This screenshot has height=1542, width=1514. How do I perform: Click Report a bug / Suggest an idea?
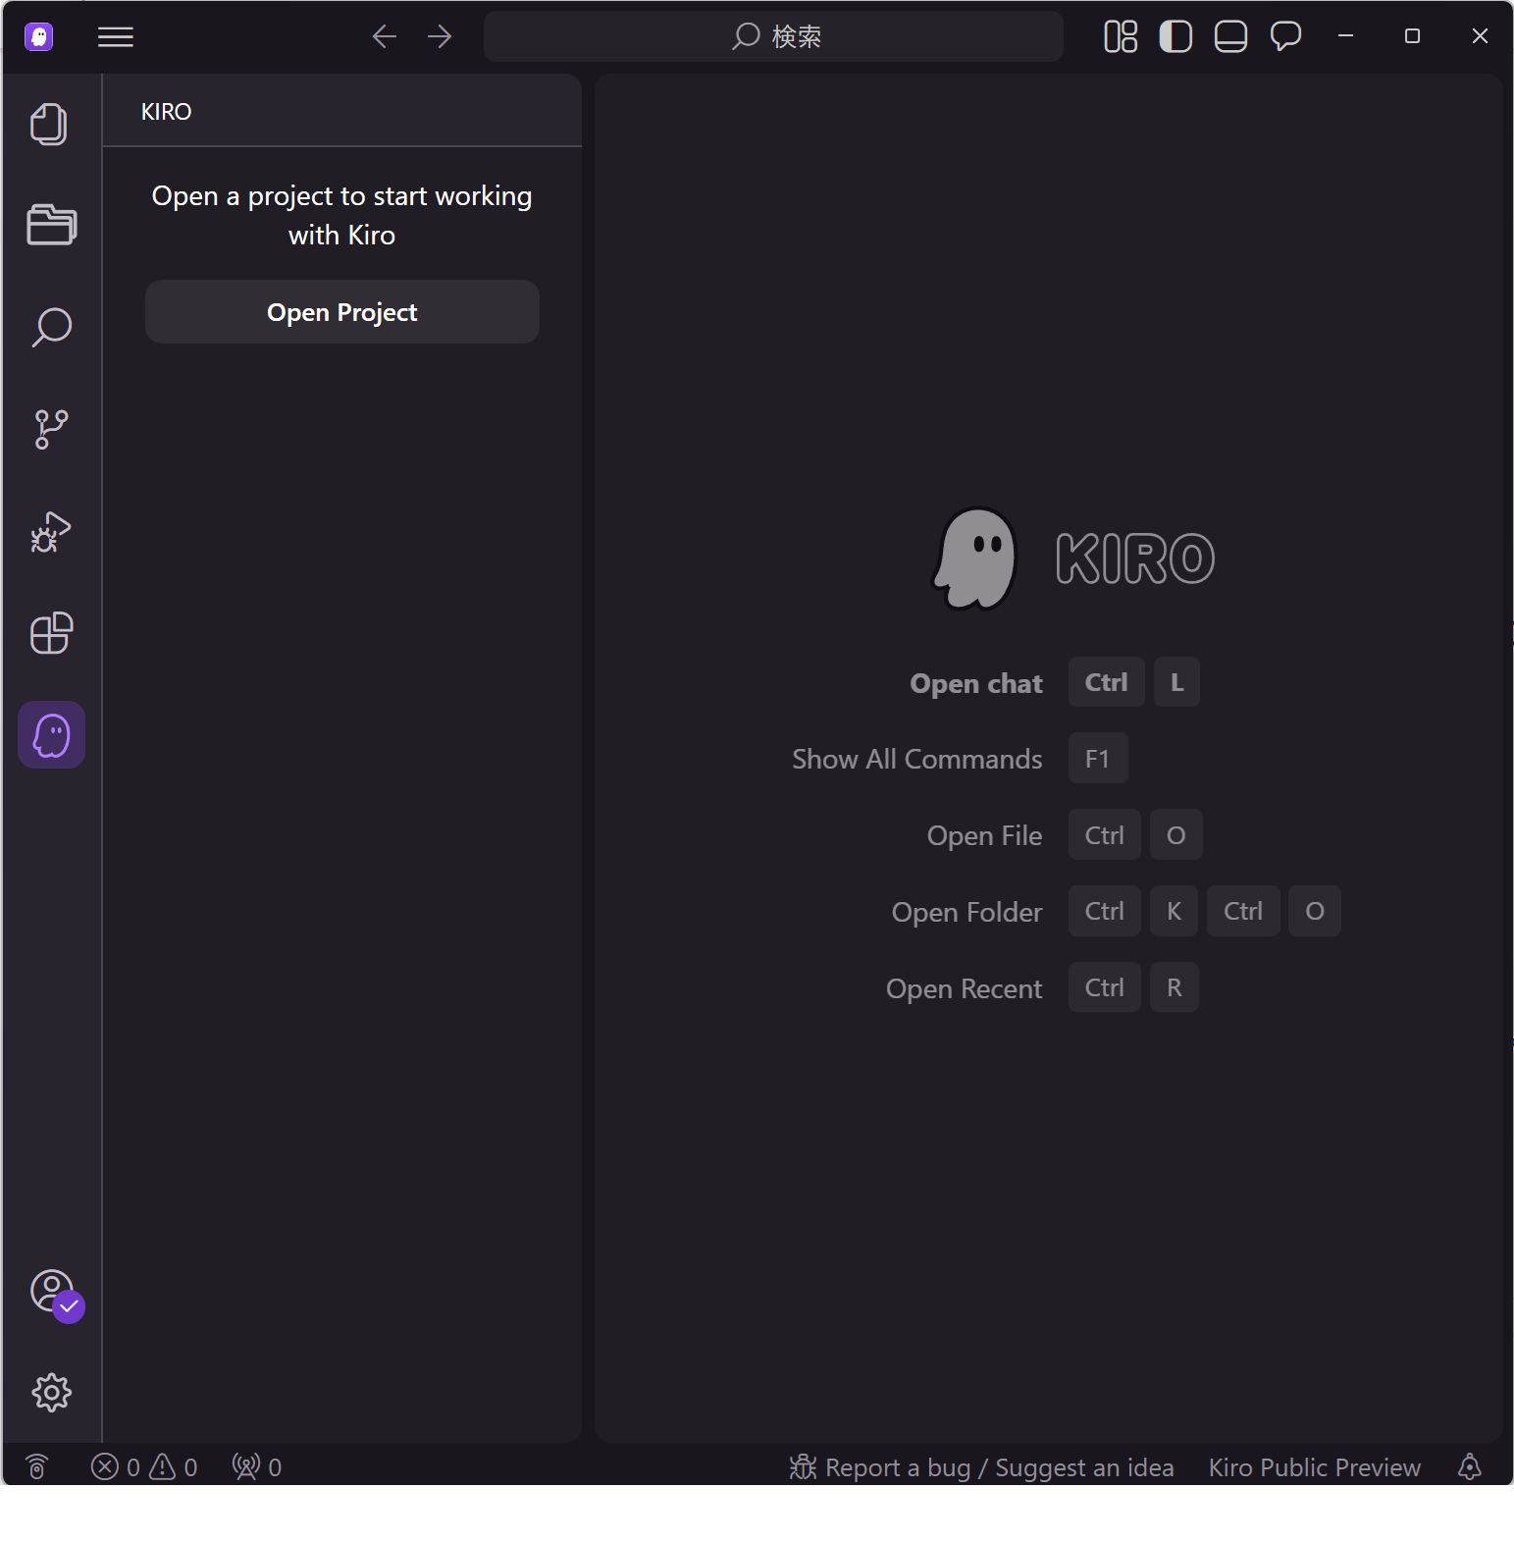tap(982, 1467)
